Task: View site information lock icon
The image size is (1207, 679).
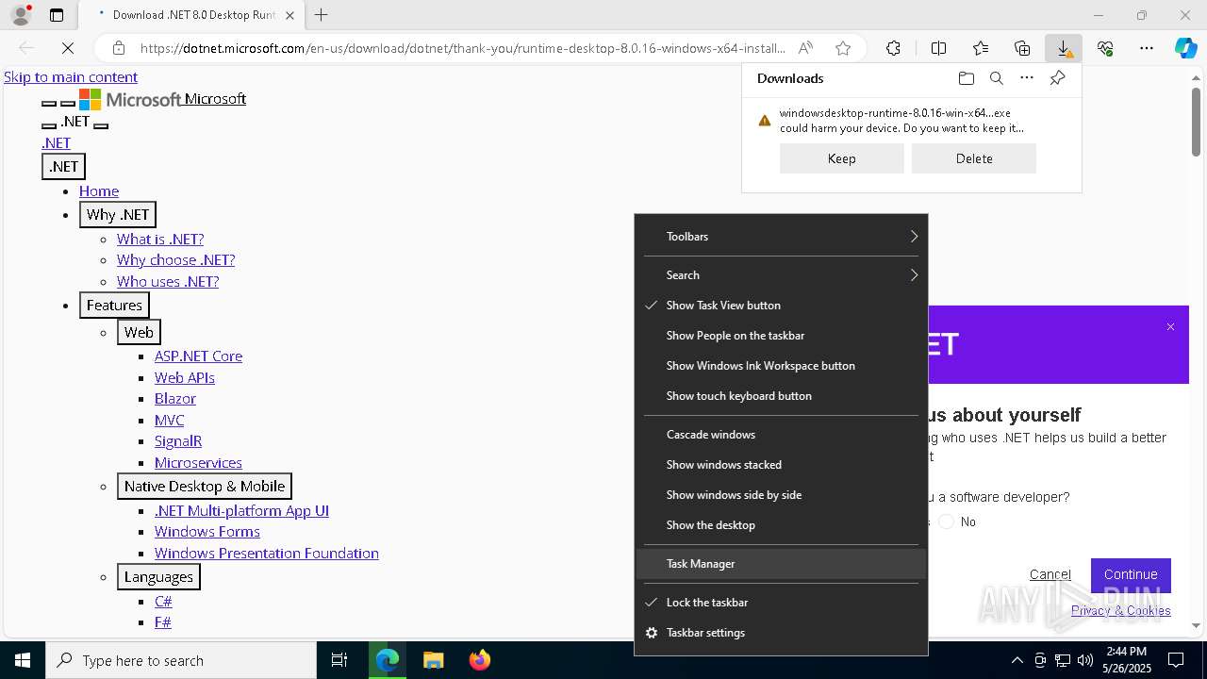Action: pos(119,48)
